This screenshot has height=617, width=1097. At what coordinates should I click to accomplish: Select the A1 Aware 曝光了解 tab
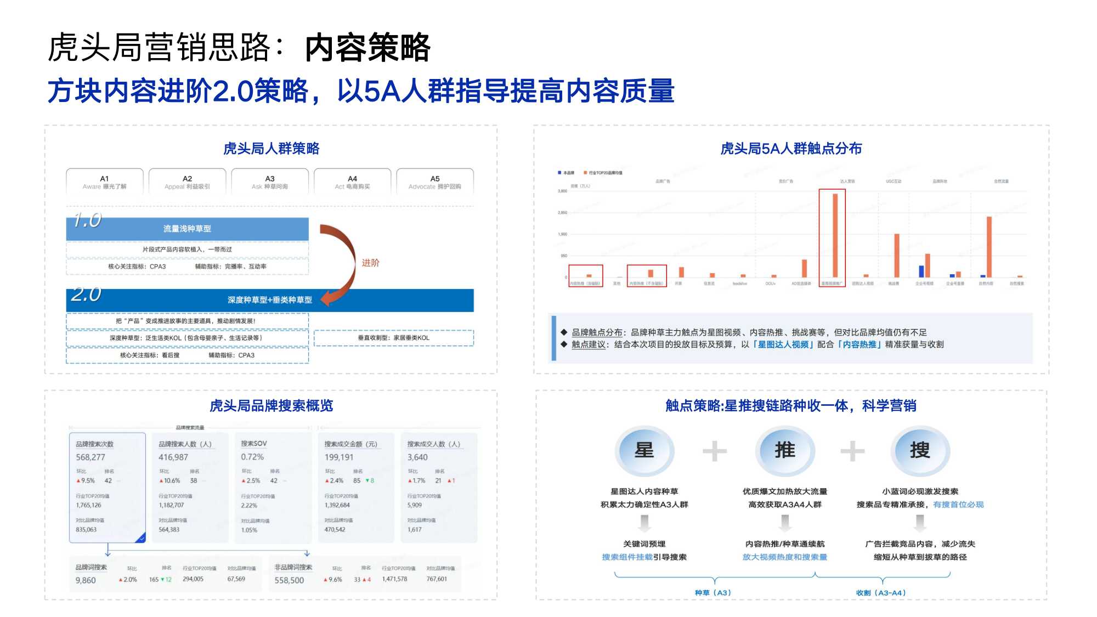[x=104, y=182]
